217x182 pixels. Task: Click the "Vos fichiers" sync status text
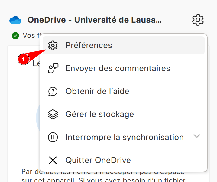[x=29, y=36]
